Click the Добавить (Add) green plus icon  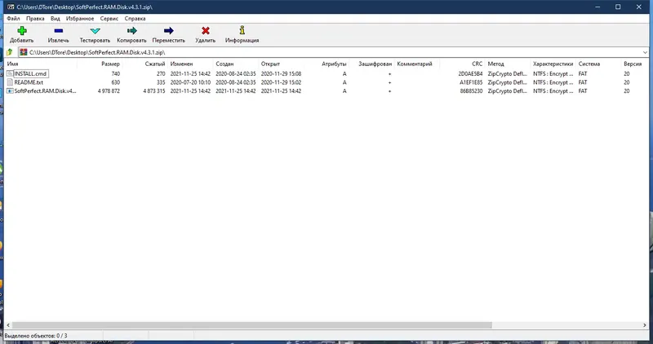22,31
